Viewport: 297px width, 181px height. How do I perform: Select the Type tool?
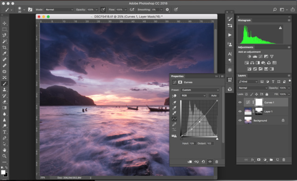pyautogui.click(x=4, y=132)
